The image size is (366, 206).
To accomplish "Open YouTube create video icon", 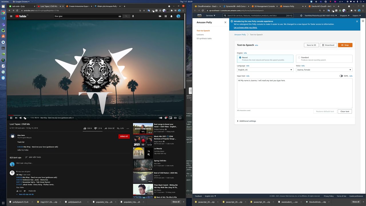I will point(160,16).
